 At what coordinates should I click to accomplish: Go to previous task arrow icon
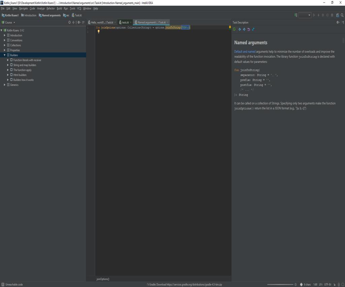240,29
